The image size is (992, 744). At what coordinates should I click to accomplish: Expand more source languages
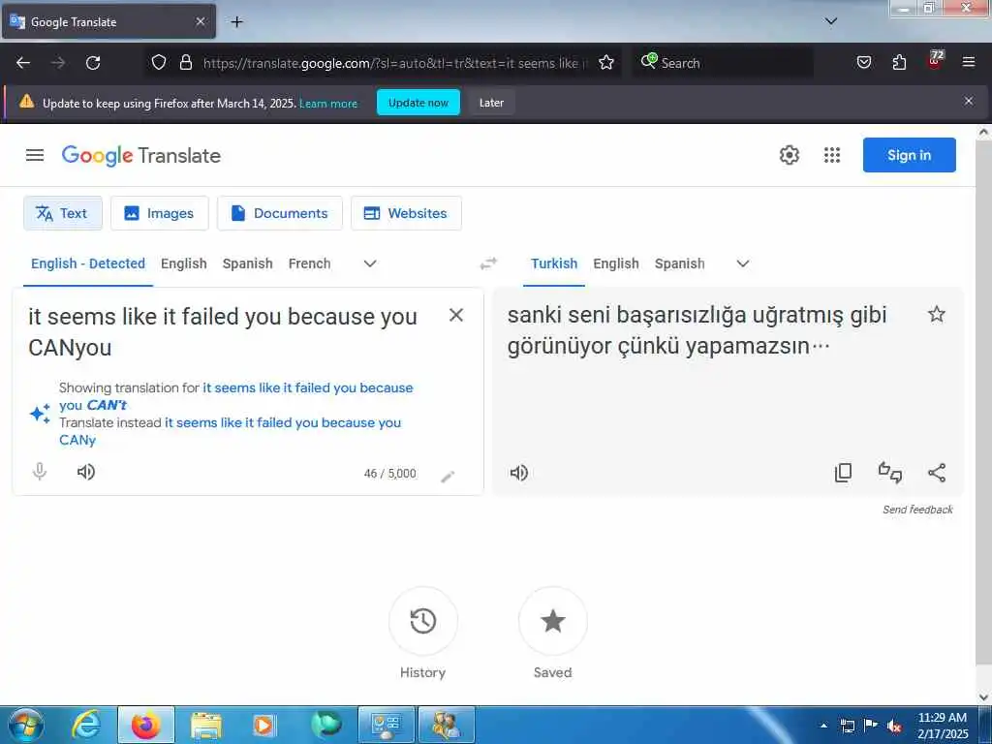coord(370,263)
